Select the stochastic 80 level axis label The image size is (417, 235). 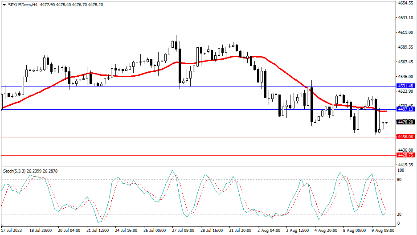pyautogui.click(x=400, y=180)
